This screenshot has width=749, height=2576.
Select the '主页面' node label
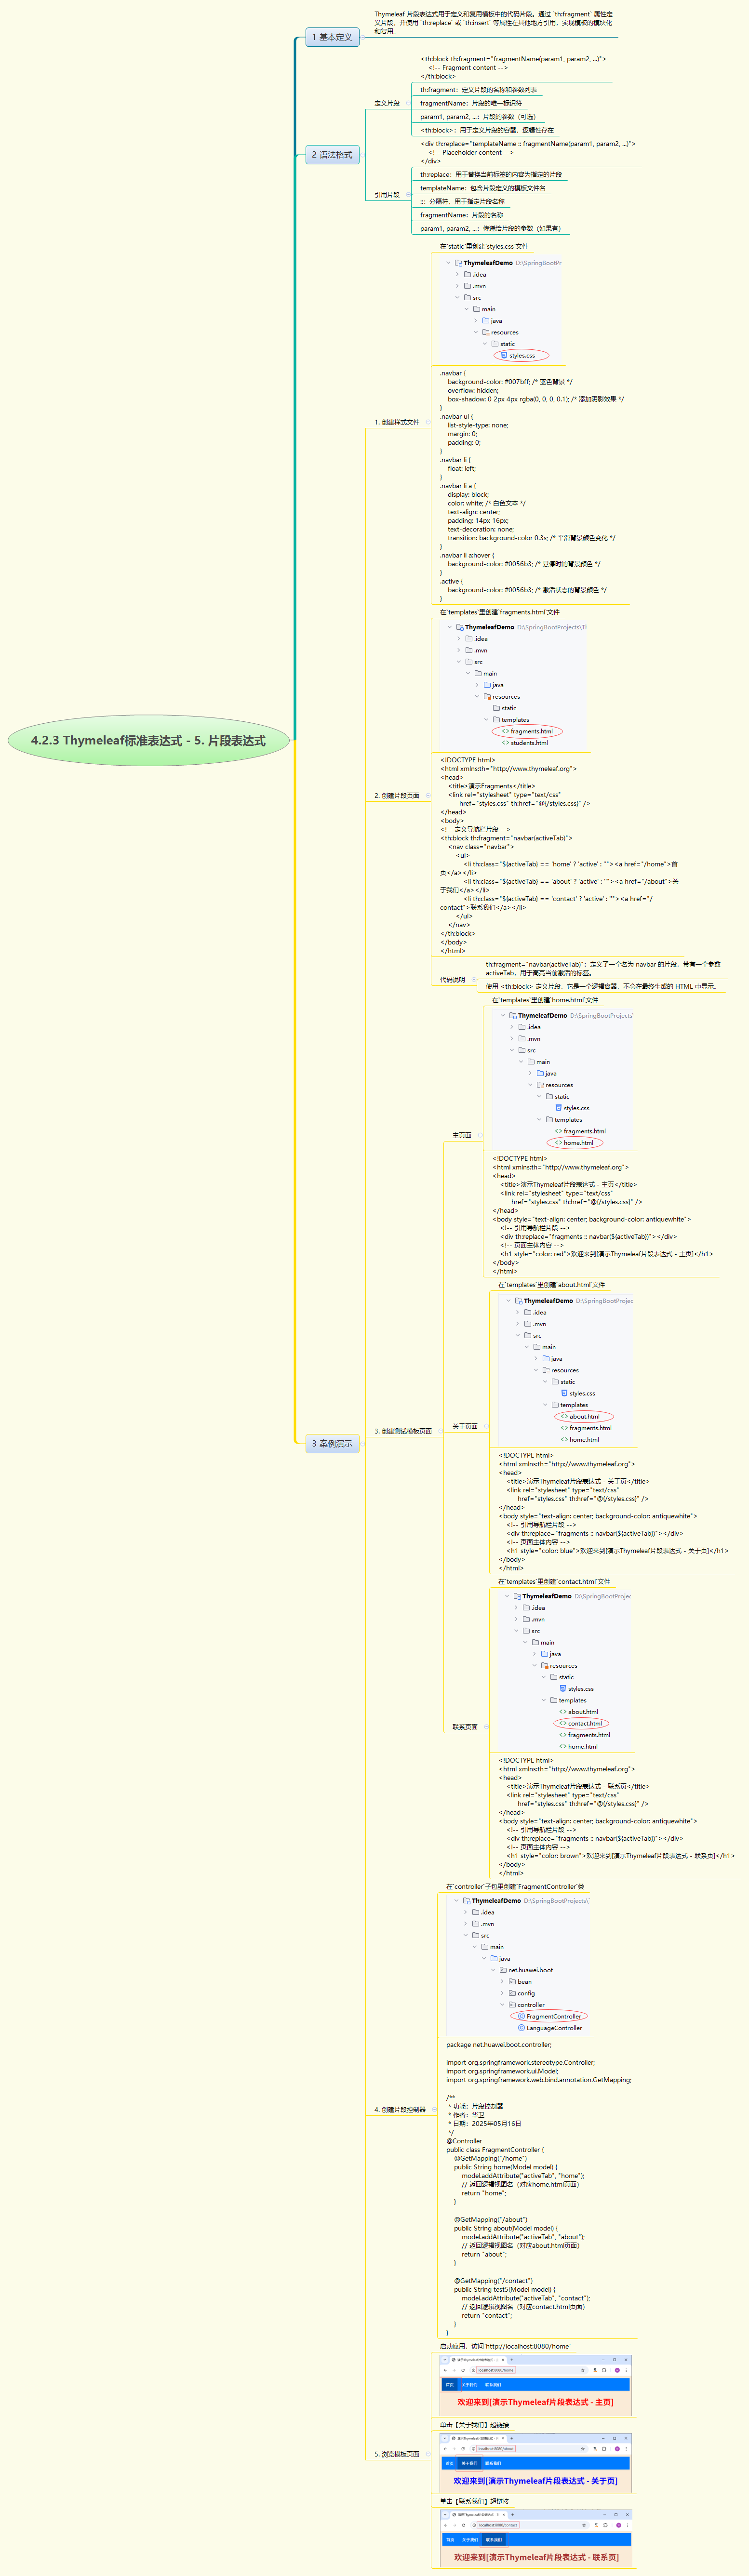(462, 1135)
